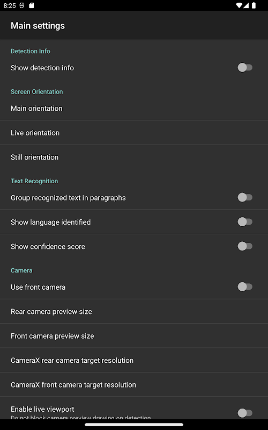Tap the Main settings title
The width and height of the screenshot is (268, 430).
coord(38,26)
